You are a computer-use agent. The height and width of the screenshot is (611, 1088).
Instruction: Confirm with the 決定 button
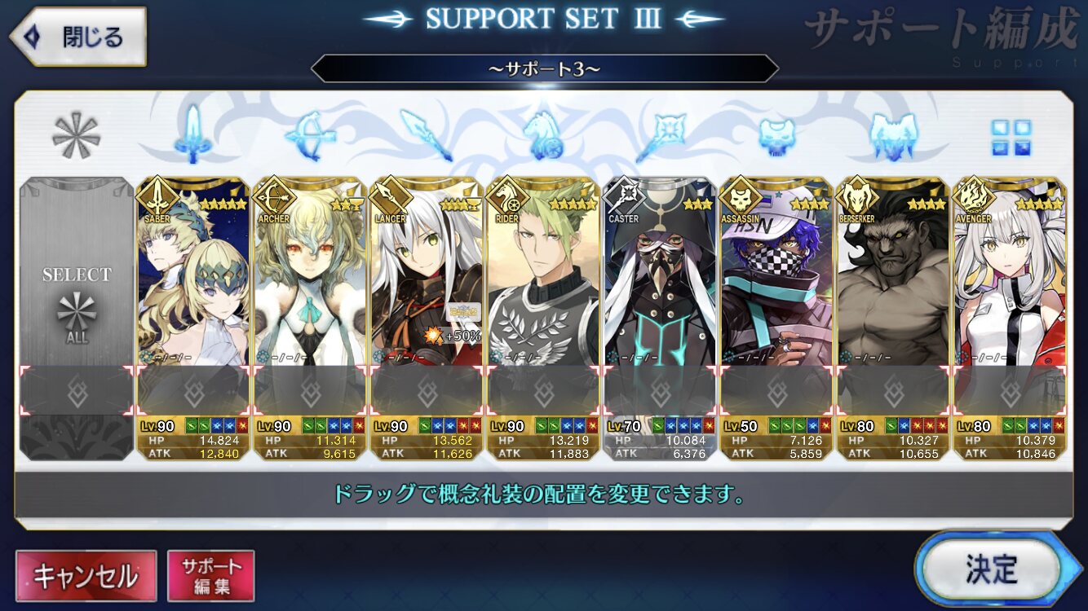pos(991,568)
